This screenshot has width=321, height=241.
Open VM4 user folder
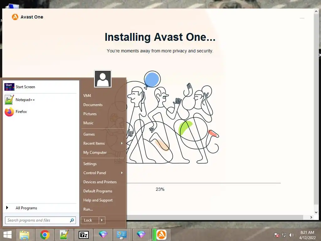(87, 96)
